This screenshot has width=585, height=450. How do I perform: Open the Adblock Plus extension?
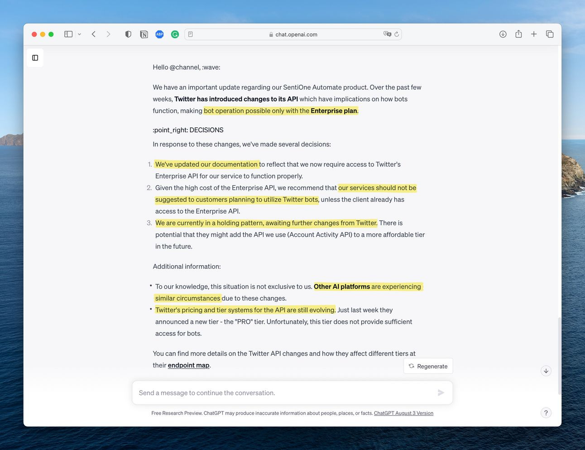[x=159, y=34]
